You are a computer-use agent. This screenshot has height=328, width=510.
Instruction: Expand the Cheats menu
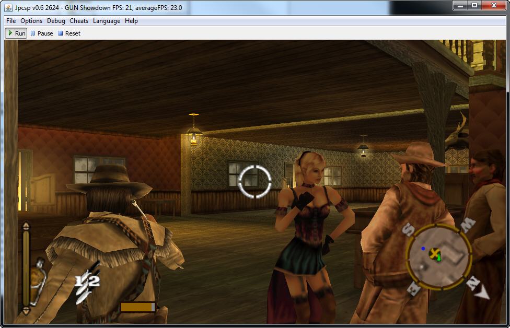[79, 21]
